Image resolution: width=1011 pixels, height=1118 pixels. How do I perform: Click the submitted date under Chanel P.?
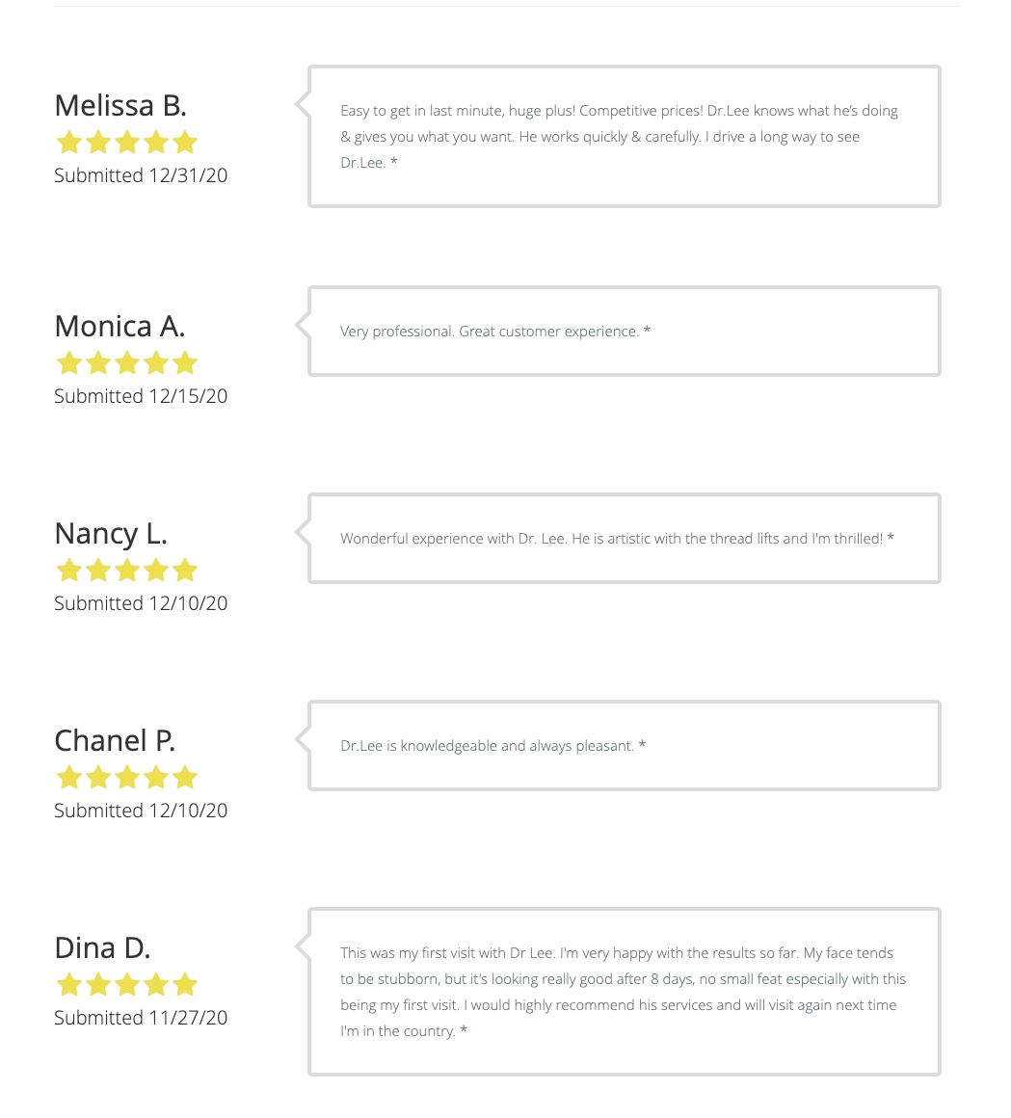(x=141, y=811)
